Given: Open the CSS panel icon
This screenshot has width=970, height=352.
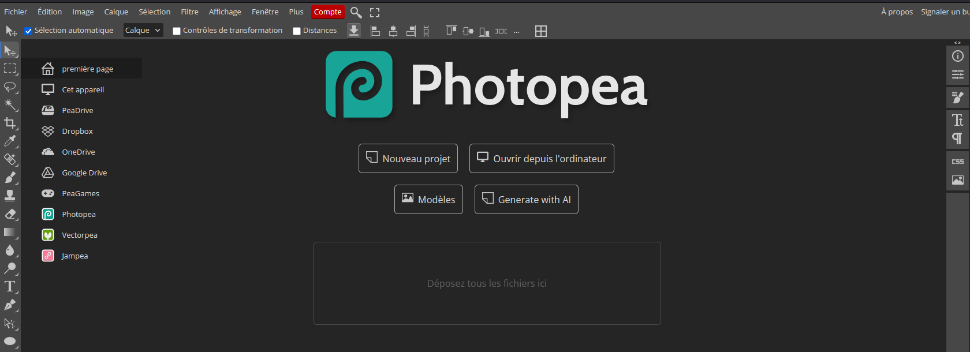Looking at the screenshot, I should click(x=958, y=162).
